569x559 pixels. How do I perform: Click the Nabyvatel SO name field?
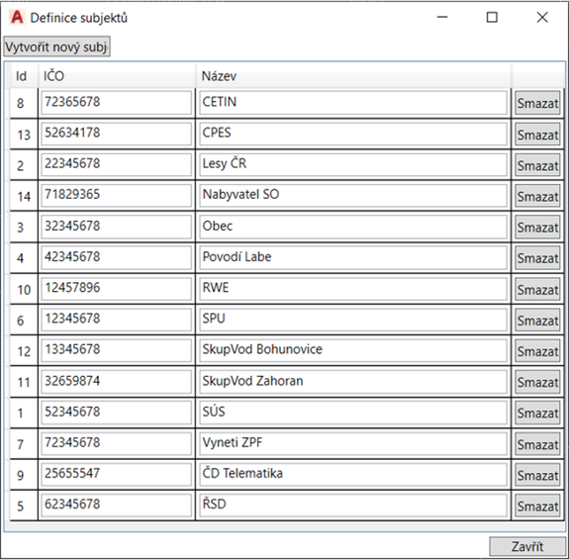pos(353,196)
